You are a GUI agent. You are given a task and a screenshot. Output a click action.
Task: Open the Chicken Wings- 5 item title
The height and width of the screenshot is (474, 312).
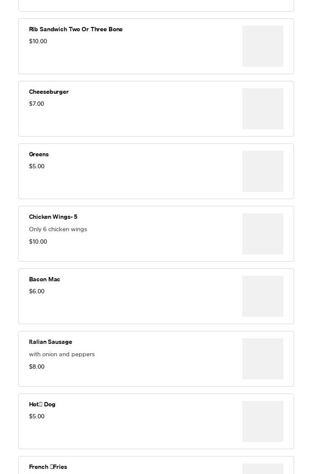pos(53,217)
